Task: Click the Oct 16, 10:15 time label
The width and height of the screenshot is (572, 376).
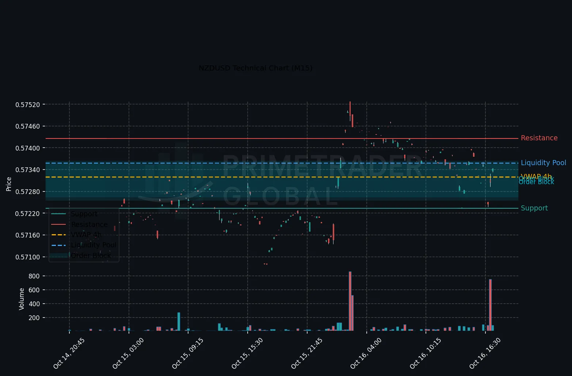Action: (426, 353)
